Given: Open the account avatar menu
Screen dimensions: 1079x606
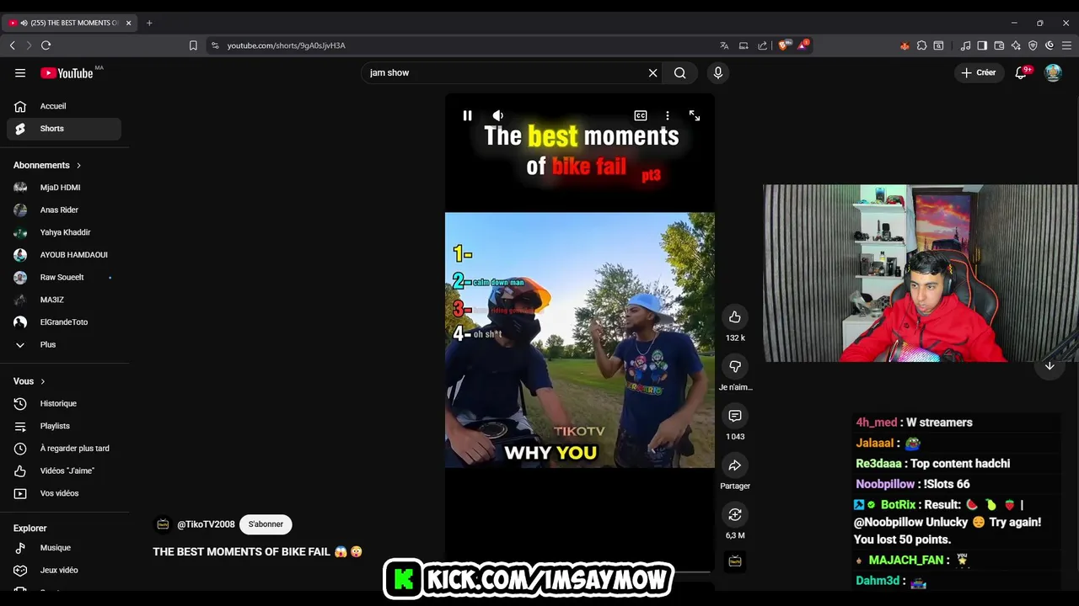Looking at the screenshot, I should point(1053,73).
